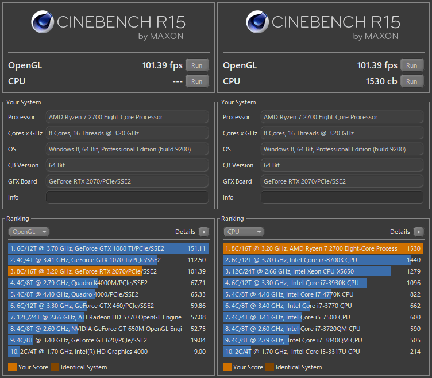
Task: Select Intel Core i7-8700K ranking row
Action: pos(323,260)
